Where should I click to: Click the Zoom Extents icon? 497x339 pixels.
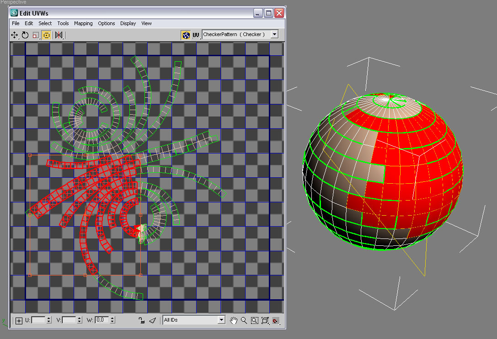(x=265, y=320)
